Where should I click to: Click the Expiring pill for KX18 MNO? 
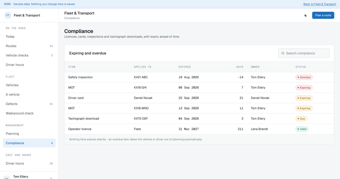tap(304, 108)
